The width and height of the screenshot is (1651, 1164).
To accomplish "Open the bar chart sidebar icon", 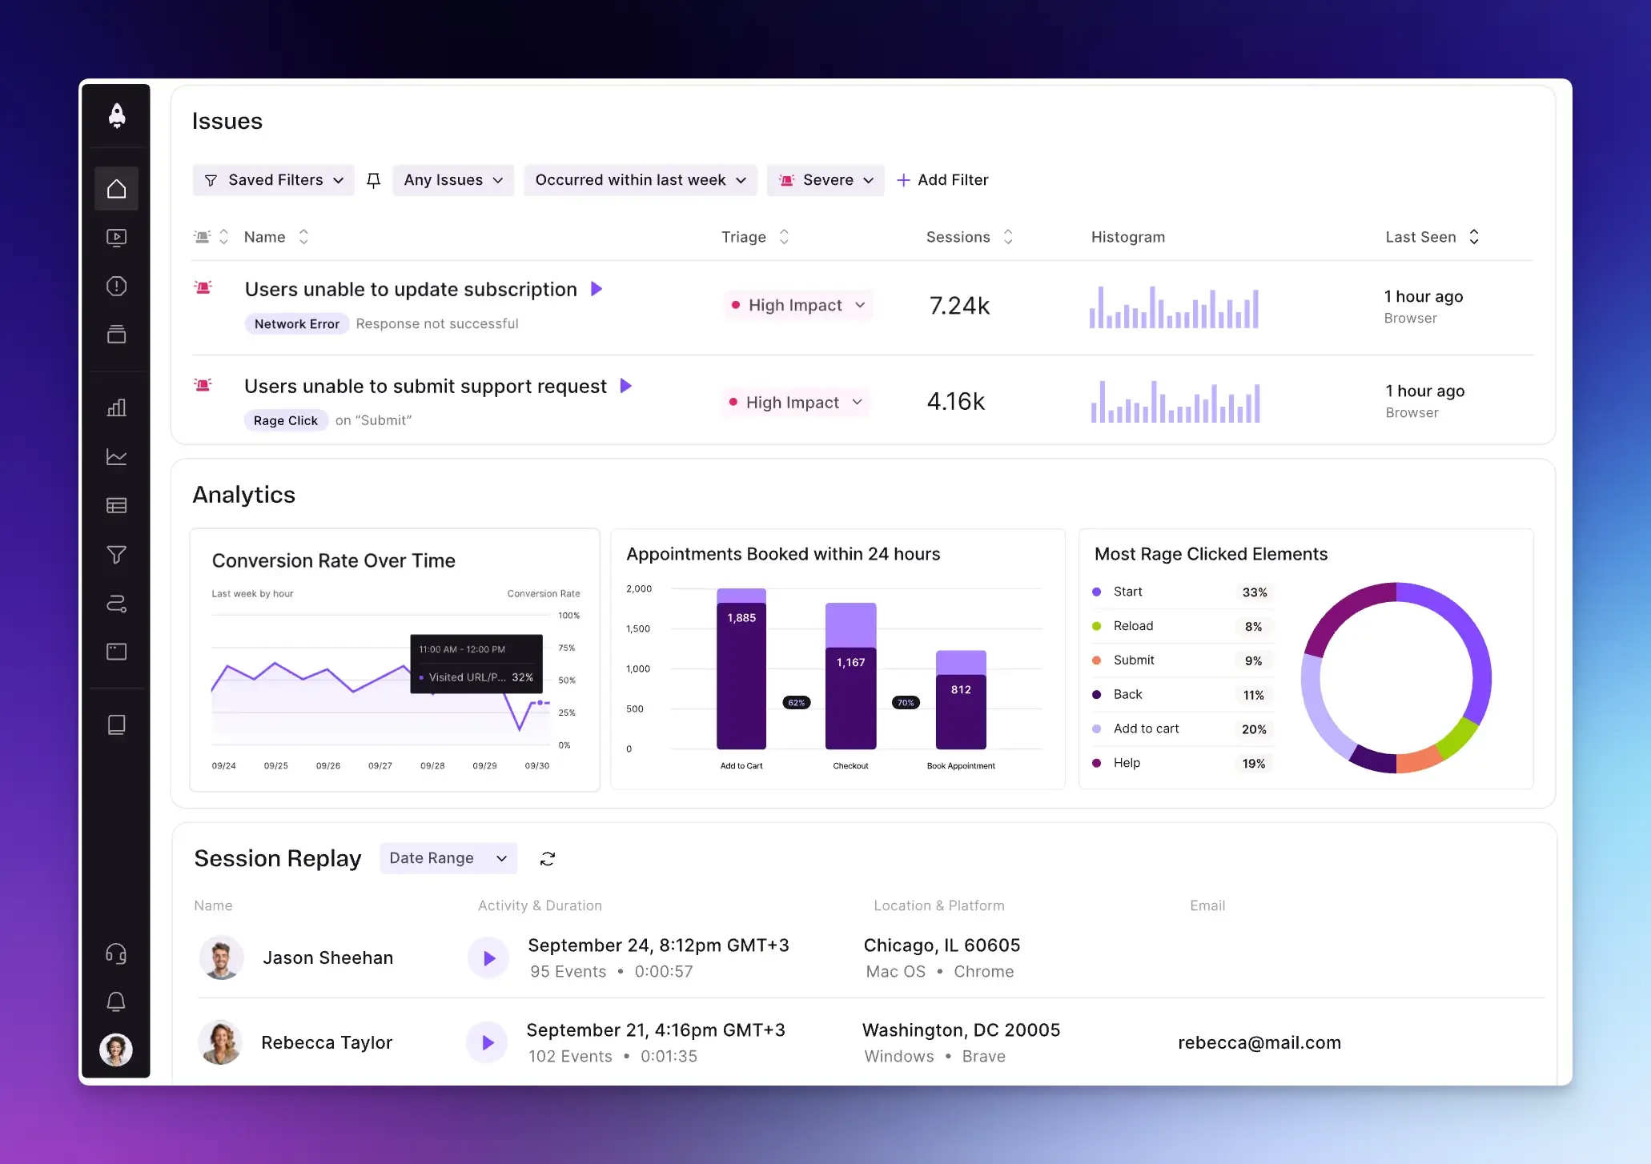I will 116,407.
